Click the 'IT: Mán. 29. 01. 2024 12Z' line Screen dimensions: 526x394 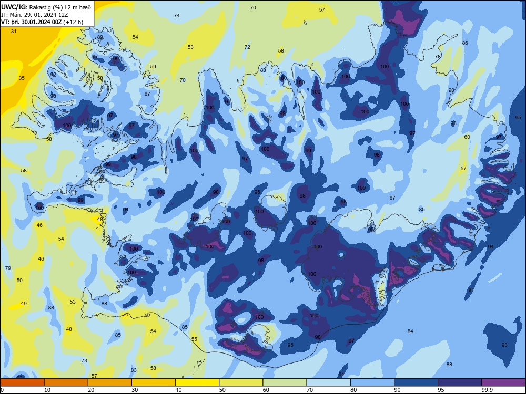[35, 15]
